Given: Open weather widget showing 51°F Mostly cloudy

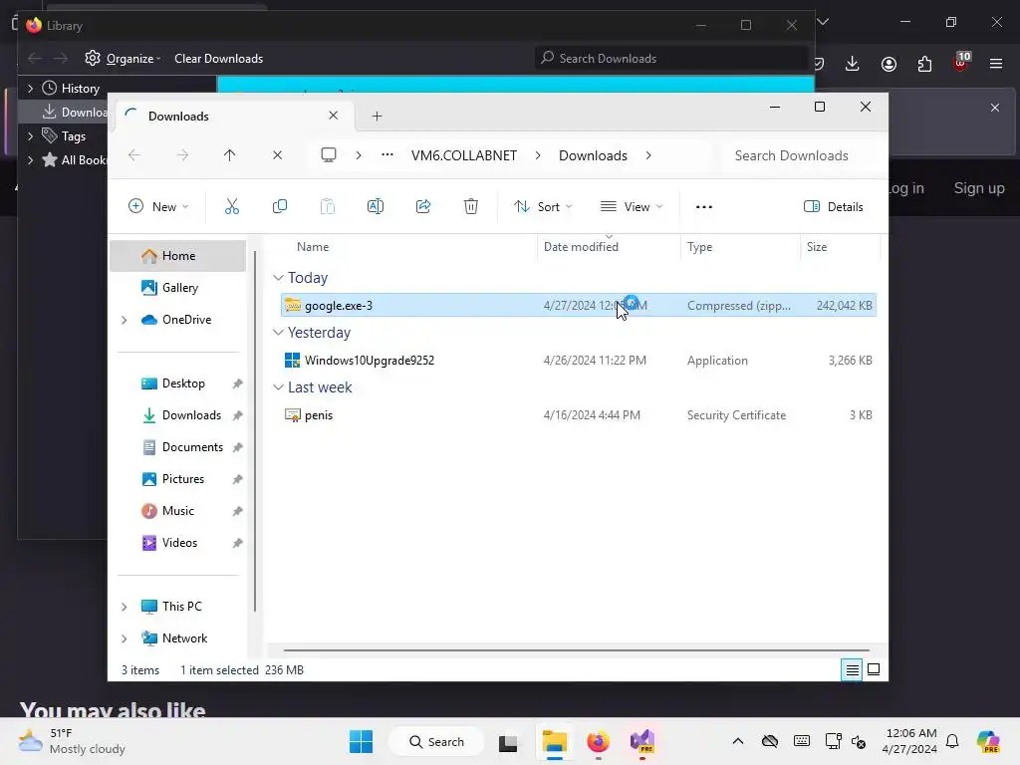Looking at the screenshot, I should (72, 741).
